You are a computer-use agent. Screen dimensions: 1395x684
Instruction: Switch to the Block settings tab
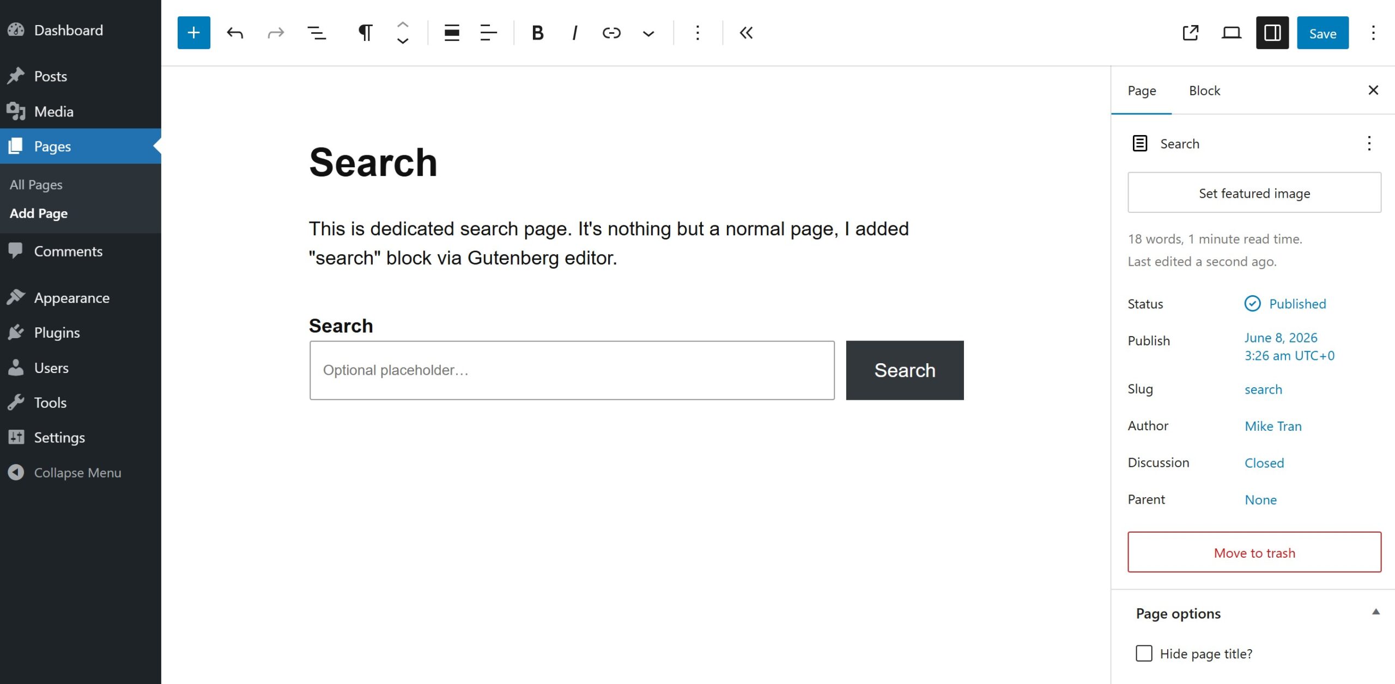click(1204, 90)
